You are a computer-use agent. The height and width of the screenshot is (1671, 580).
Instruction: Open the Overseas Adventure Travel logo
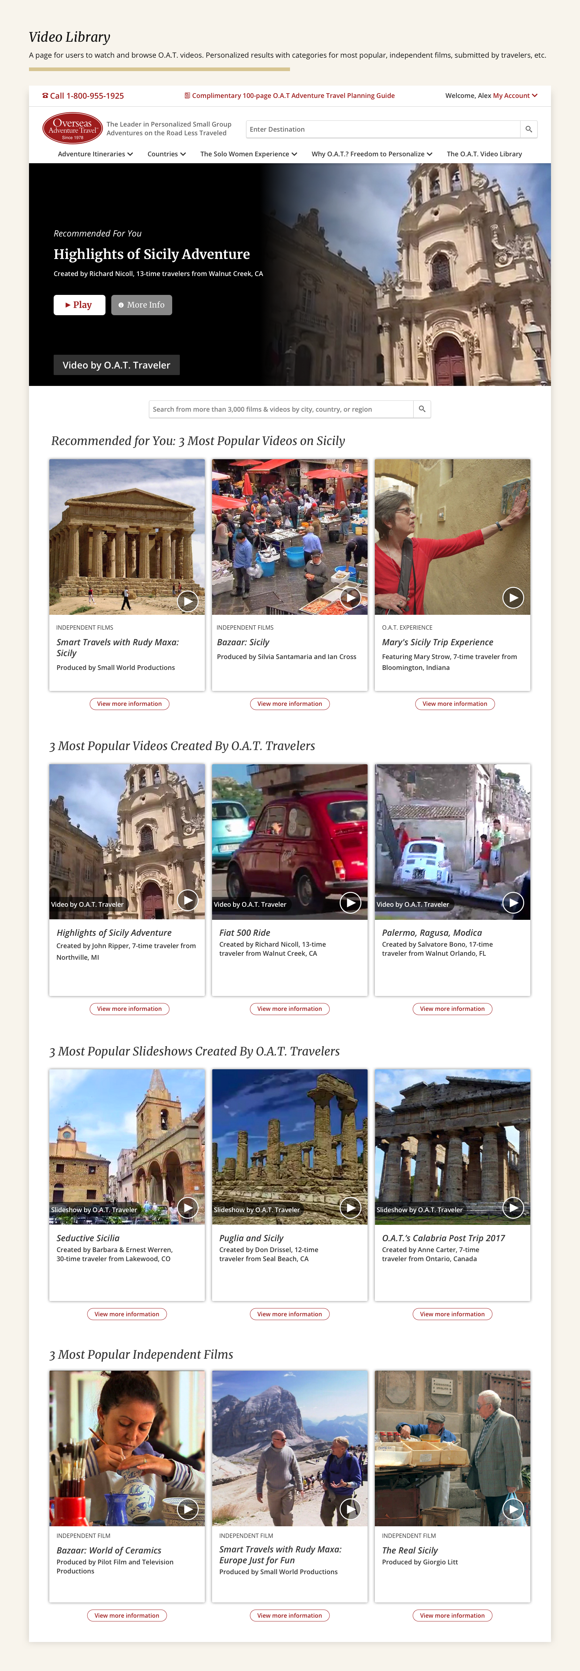coord(72,128)
